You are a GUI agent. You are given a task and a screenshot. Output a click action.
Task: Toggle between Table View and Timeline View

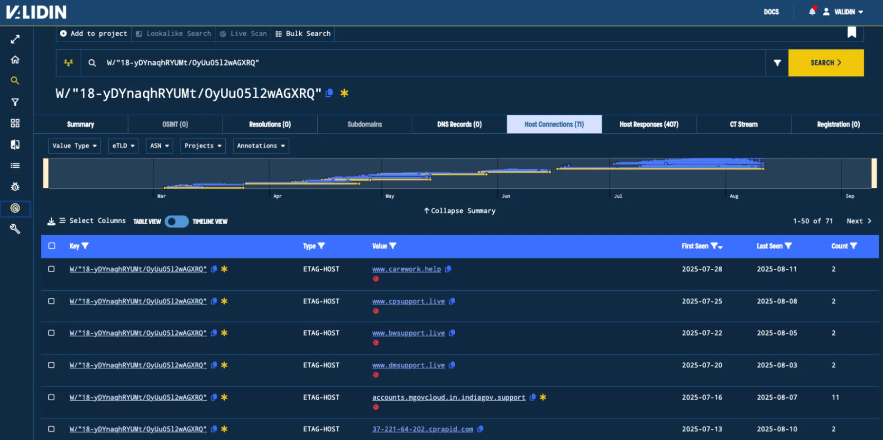tap(177, 221)
